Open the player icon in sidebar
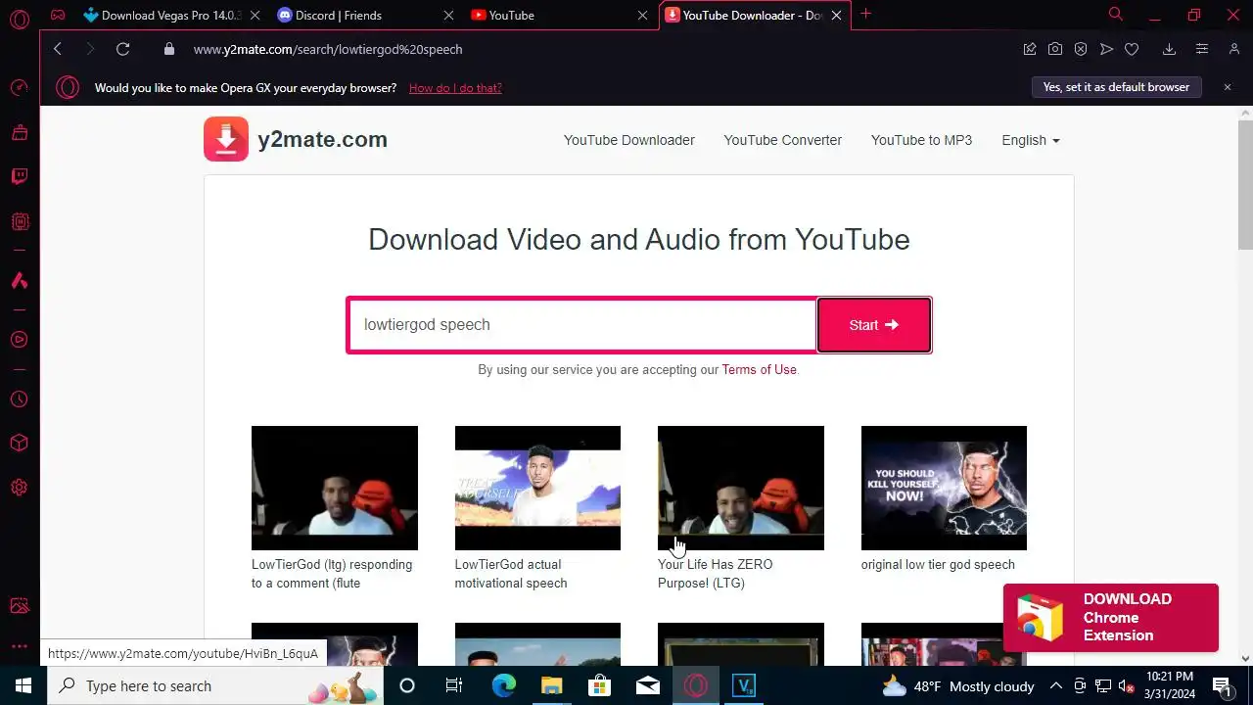Screen dimensions: 1253x705 20,340
